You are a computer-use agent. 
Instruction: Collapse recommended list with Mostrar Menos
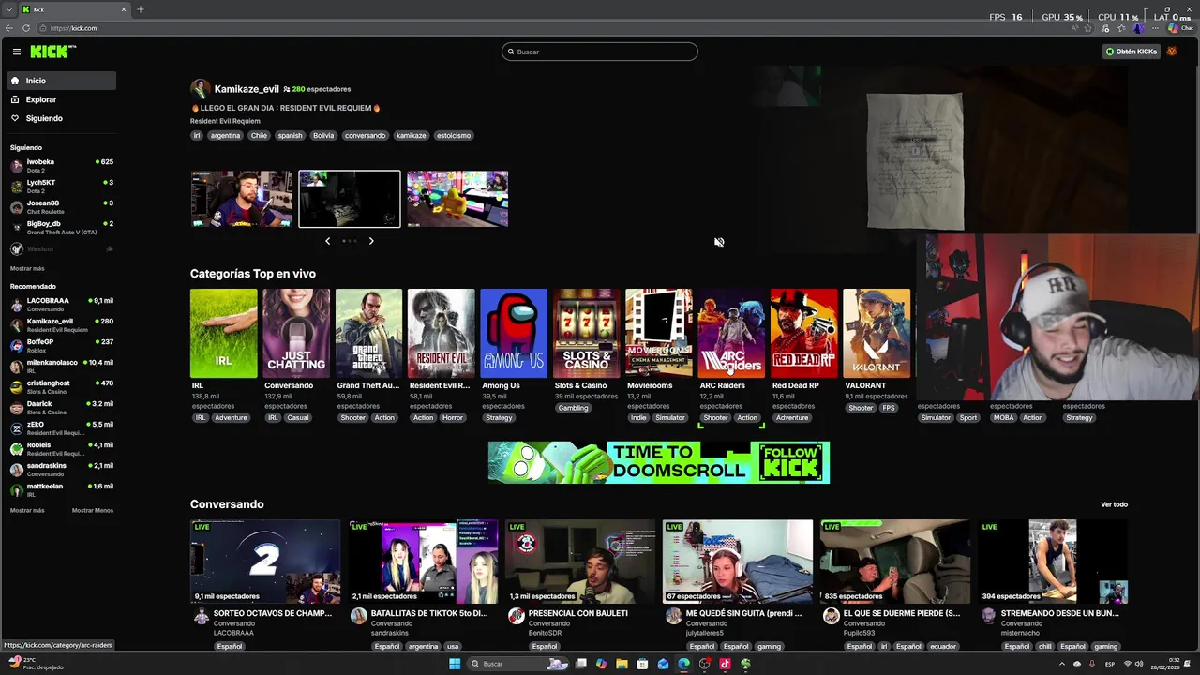[x=93, y=510]
